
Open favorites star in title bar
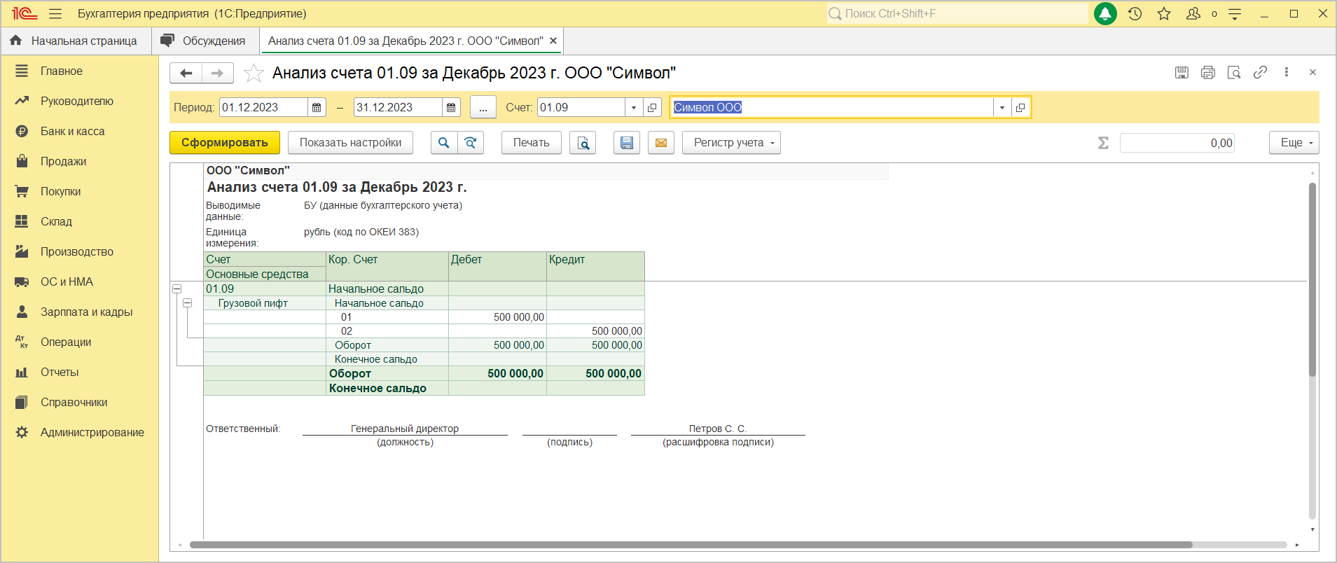[1164, 13]
